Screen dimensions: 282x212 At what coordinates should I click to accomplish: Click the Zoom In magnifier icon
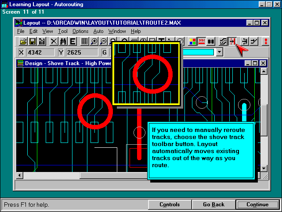(94, 41)
